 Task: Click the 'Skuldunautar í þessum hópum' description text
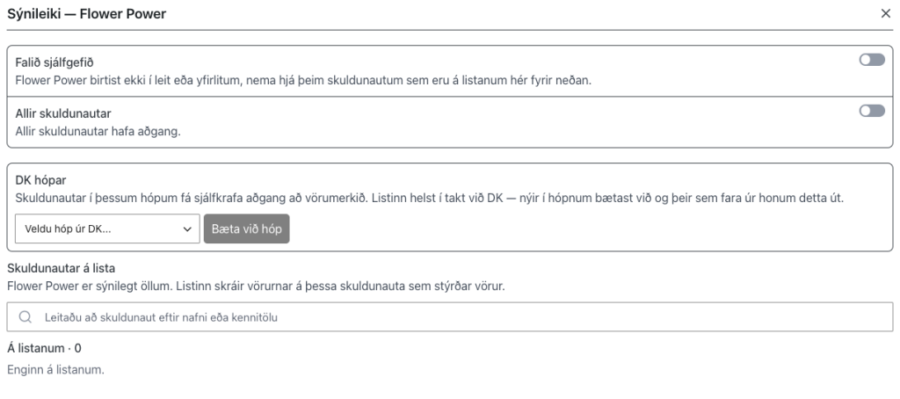(429, 199)
